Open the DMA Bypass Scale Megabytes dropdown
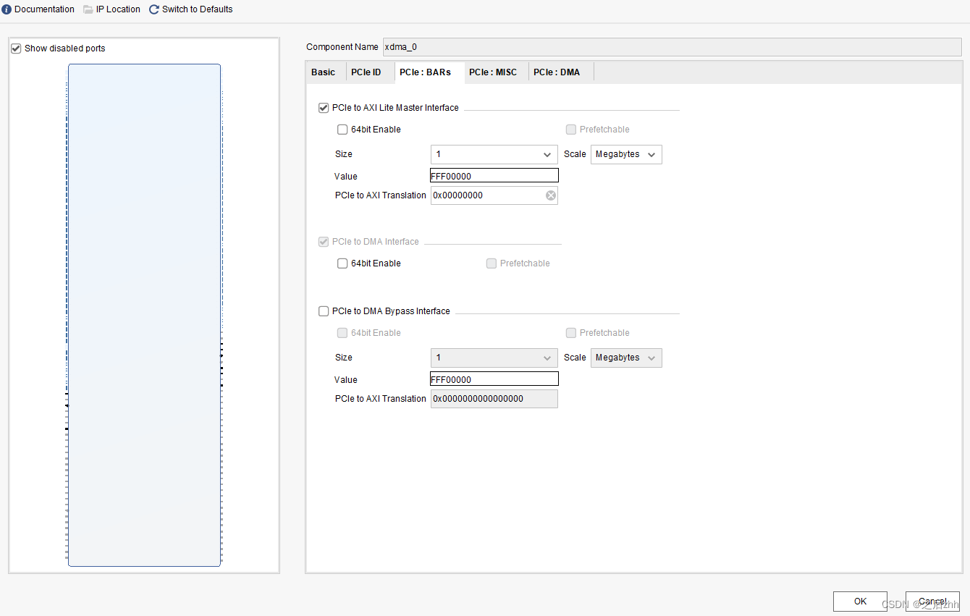970x616 pixels. 626,358
